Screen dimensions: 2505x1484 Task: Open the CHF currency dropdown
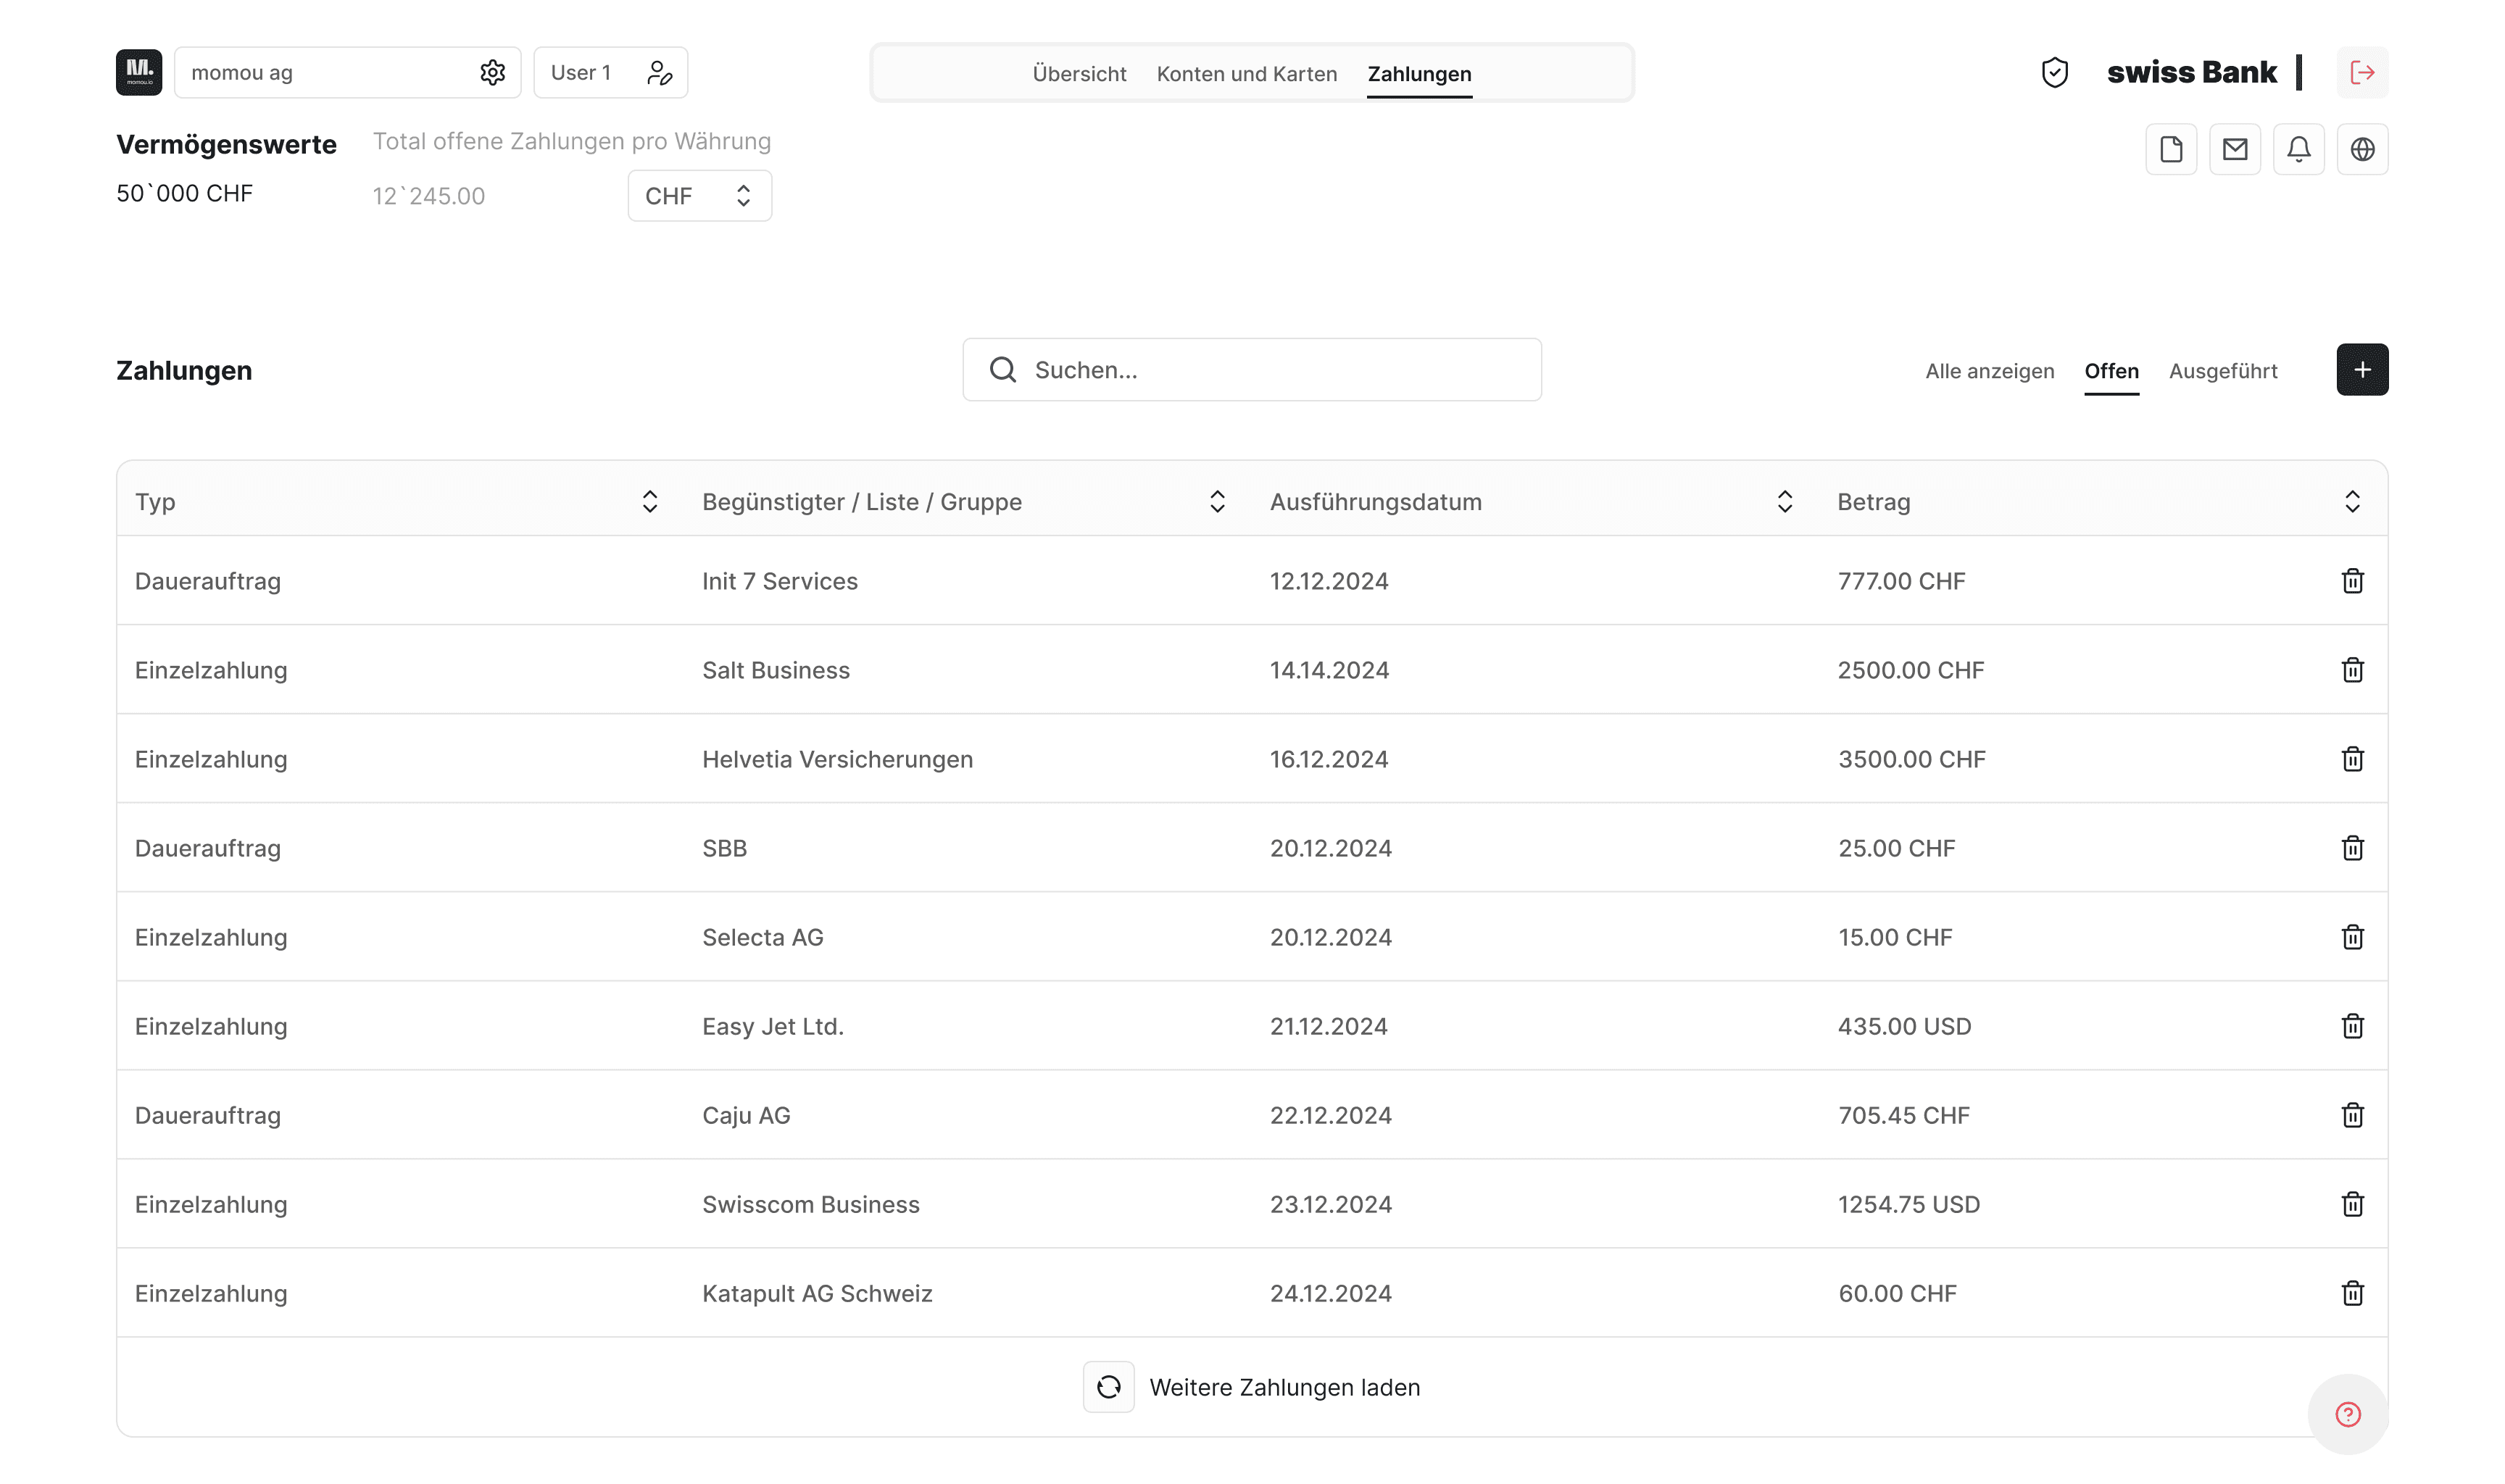[699, 196]
